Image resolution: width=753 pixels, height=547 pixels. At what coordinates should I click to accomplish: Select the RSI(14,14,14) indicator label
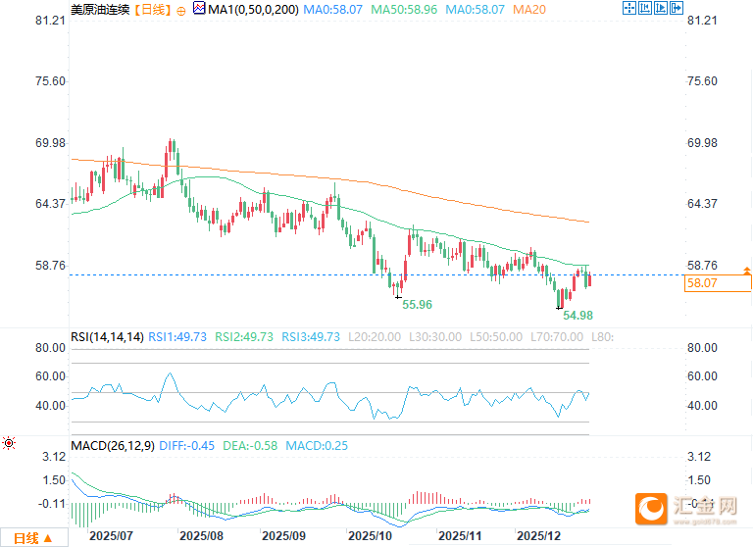[x=107, y=337]
